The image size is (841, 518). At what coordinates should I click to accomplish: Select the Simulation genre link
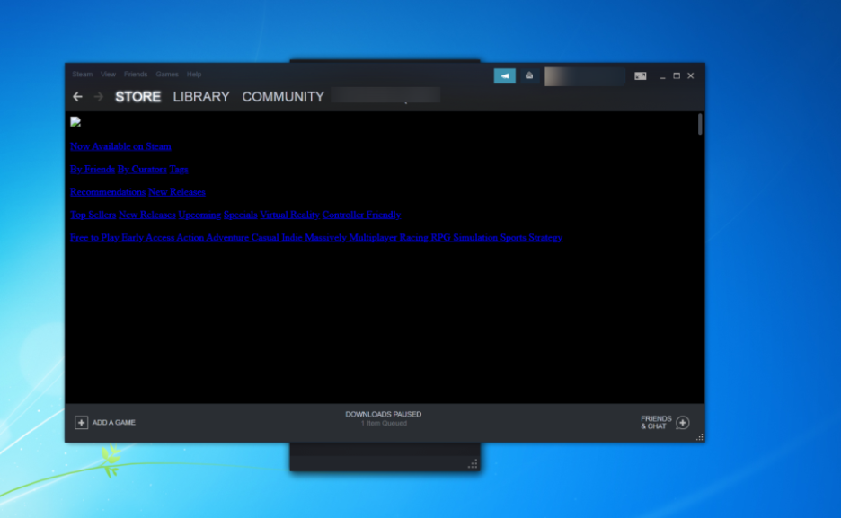475,237
